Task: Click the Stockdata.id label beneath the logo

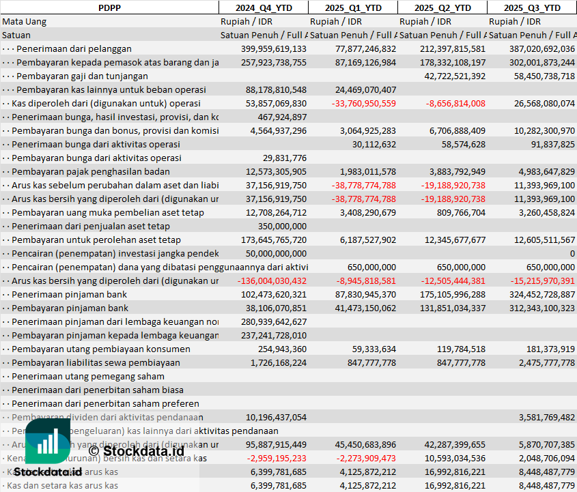Action: click(48, 472)
